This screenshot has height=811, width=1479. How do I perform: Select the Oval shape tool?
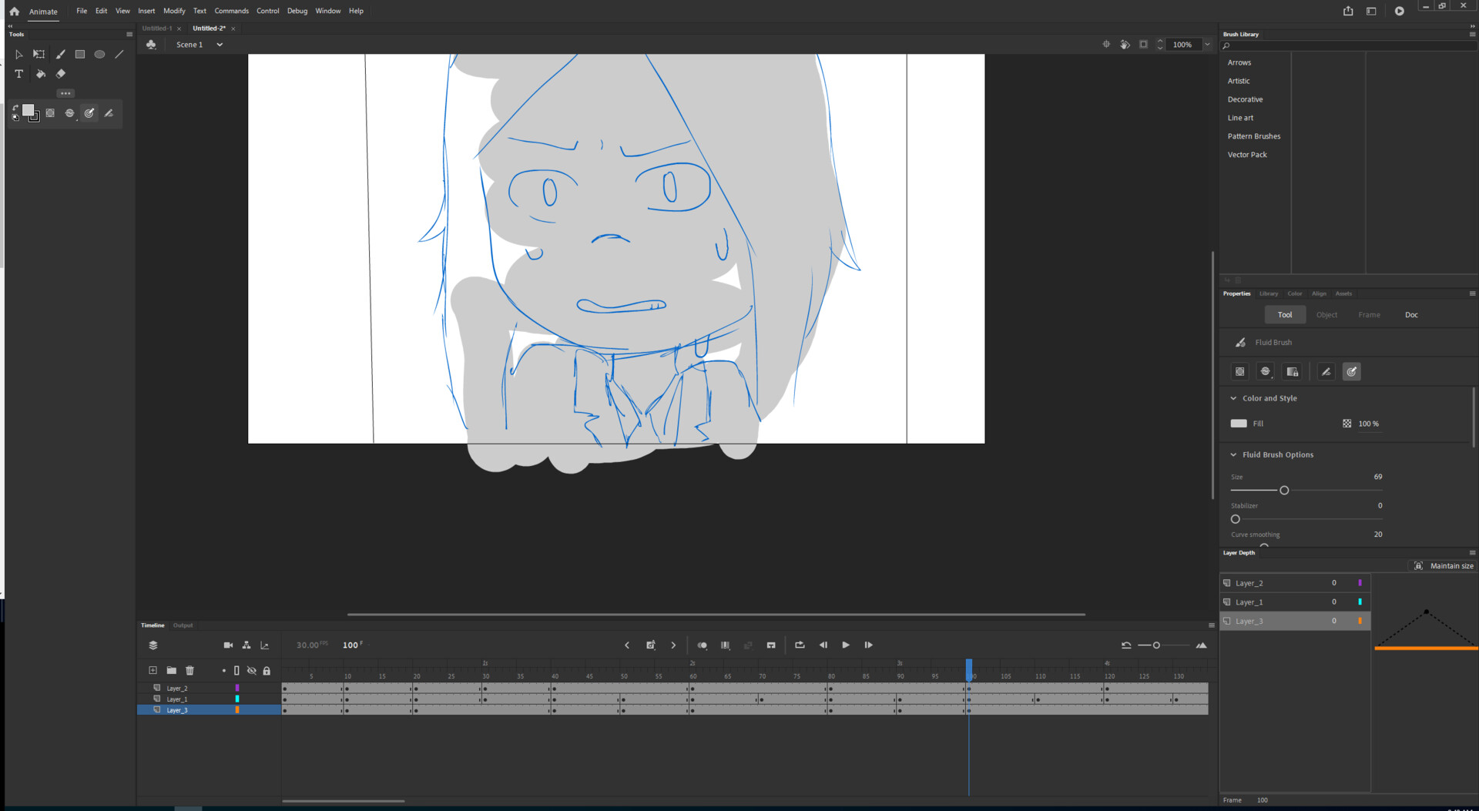[99, 54]
